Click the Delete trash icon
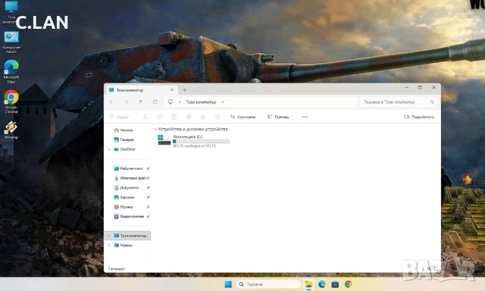This screenshot has height=291, width=485. click(217, 117)
